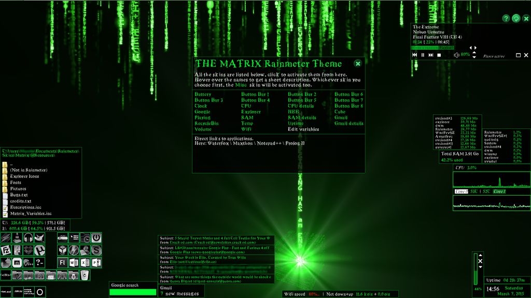Open the Dropbox icon
531x298 pixels.
pyautogui.click(x=29, y=250)
